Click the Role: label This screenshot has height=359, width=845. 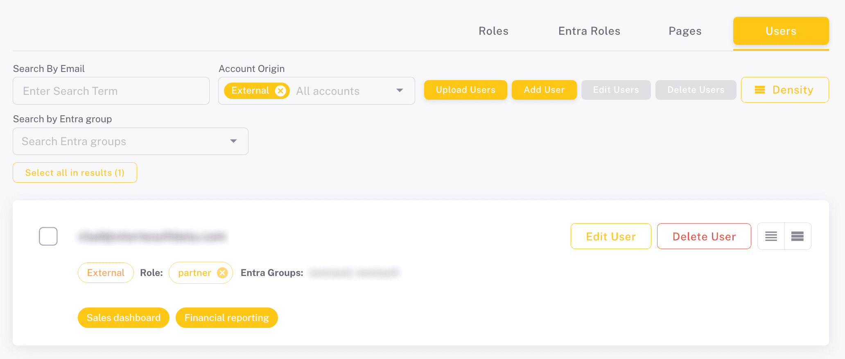click(x=151, y=273)
